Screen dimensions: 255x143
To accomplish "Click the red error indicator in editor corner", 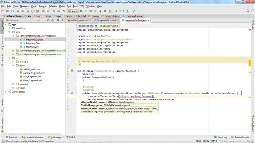I will pos(250,29).
